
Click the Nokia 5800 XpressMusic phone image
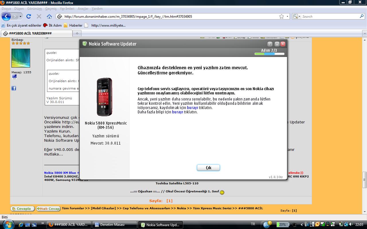104,97
